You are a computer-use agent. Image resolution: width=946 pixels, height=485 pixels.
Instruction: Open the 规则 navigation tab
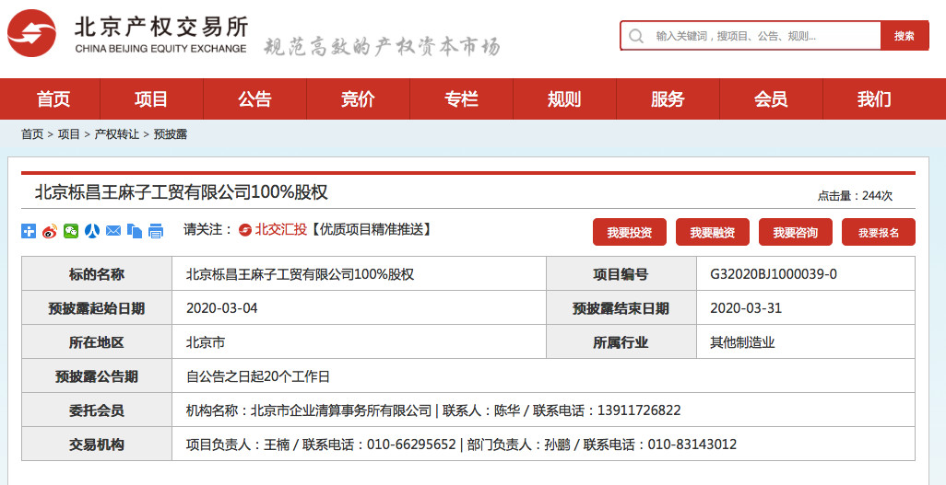(564, 98)
